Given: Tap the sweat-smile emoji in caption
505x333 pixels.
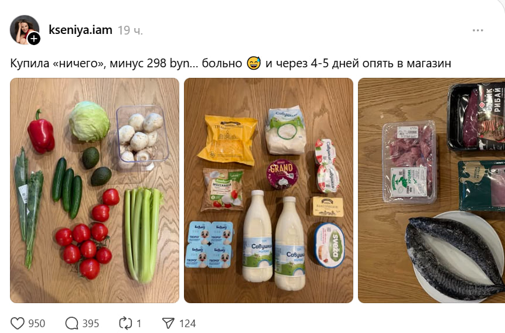Looking at the screenshot, I should pyautogui.click(x=254, y=63).
